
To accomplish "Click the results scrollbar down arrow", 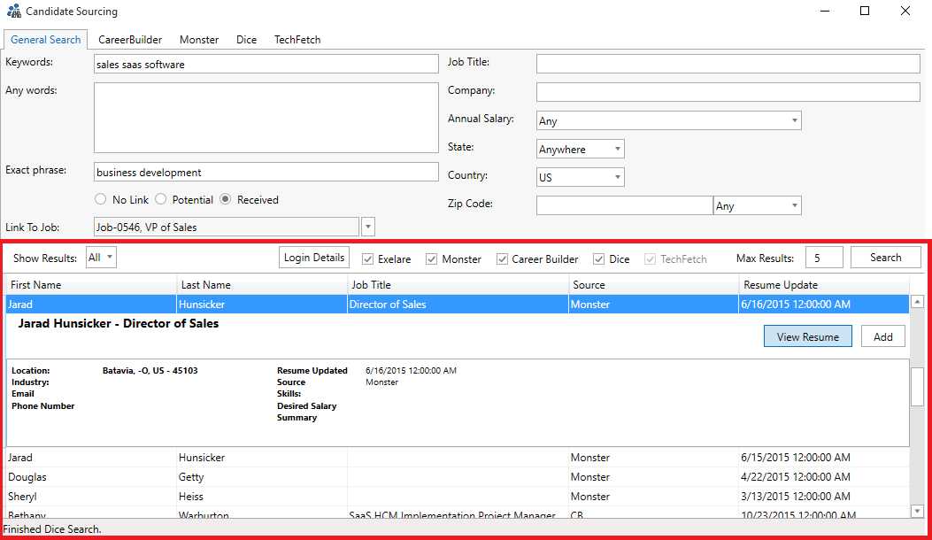I will click(917, 511).
